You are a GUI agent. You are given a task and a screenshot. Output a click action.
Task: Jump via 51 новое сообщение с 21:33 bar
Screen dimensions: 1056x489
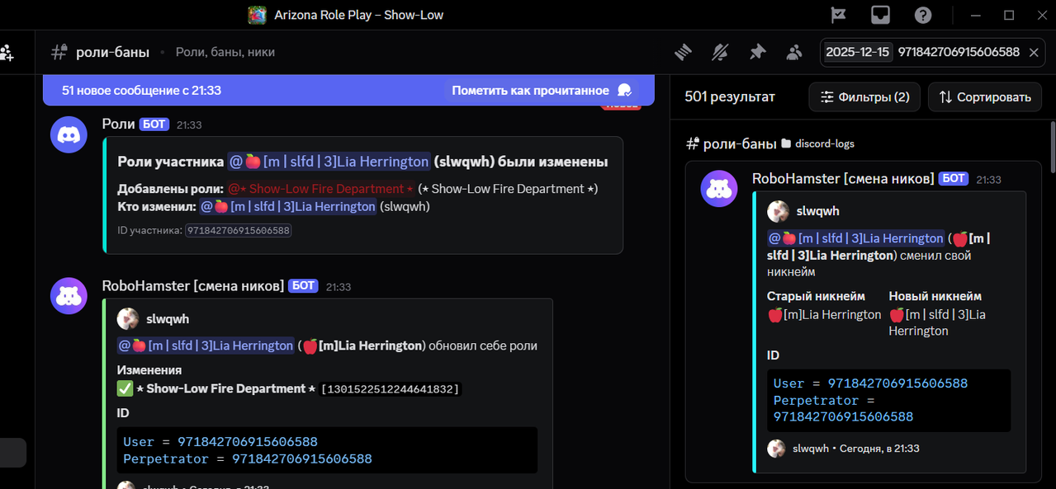click(x=141, y=91)
